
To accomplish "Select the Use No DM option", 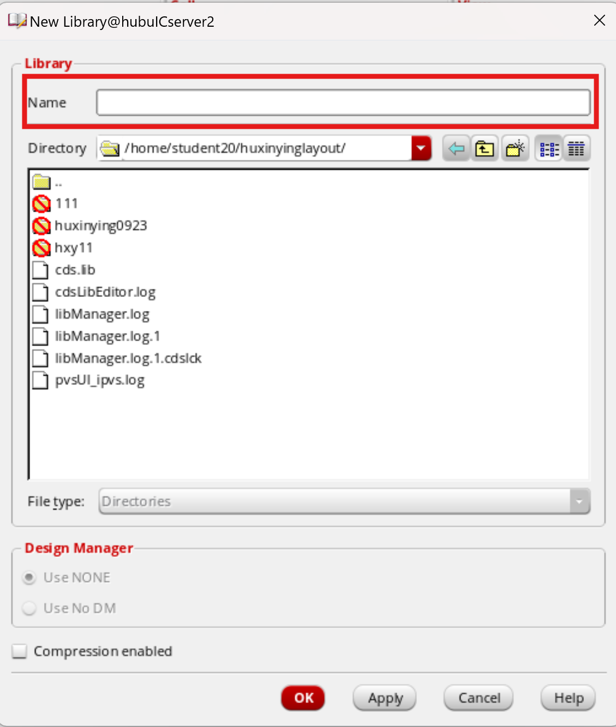I will pyautogui.click(x=29, y=608).
